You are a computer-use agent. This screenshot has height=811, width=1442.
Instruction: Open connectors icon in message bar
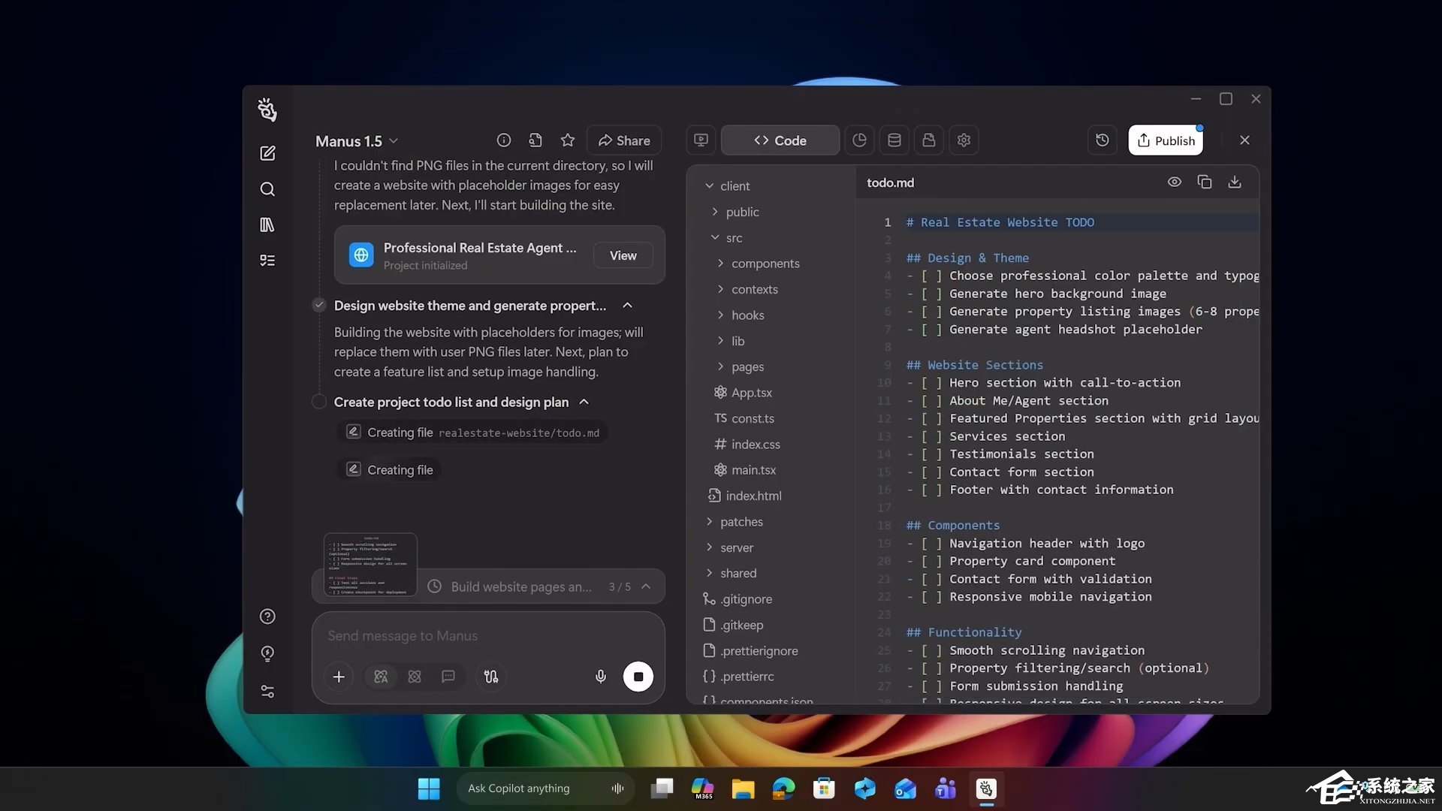491,677
